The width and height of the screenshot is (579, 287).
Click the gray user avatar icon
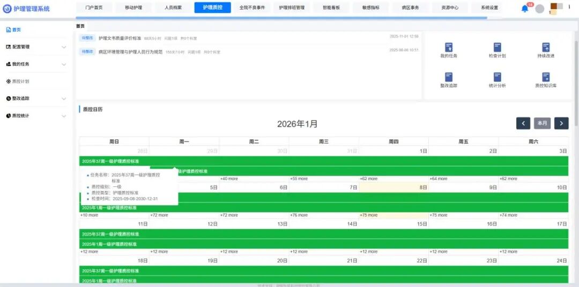540,9
